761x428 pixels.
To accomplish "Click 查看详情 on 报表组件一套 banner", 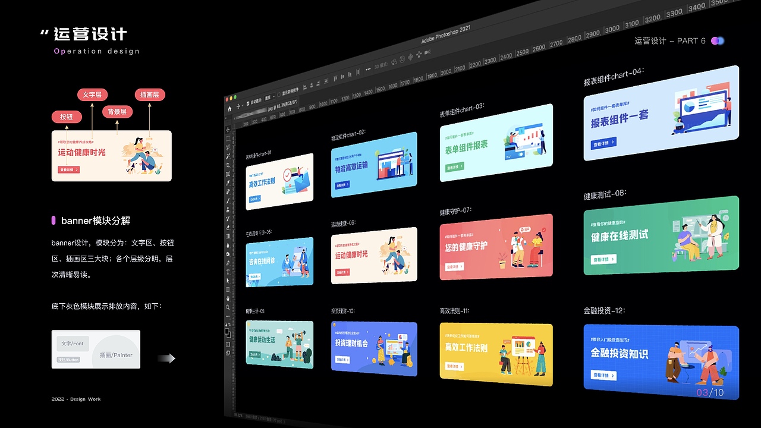I will (603, 143).
